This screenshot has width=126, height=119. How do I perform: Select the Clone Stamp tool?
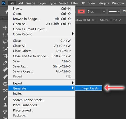tap(5, 105)
